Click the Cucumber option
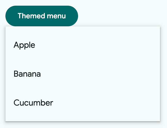The width and height of the screenshot is (167, 128). [33, 103]
